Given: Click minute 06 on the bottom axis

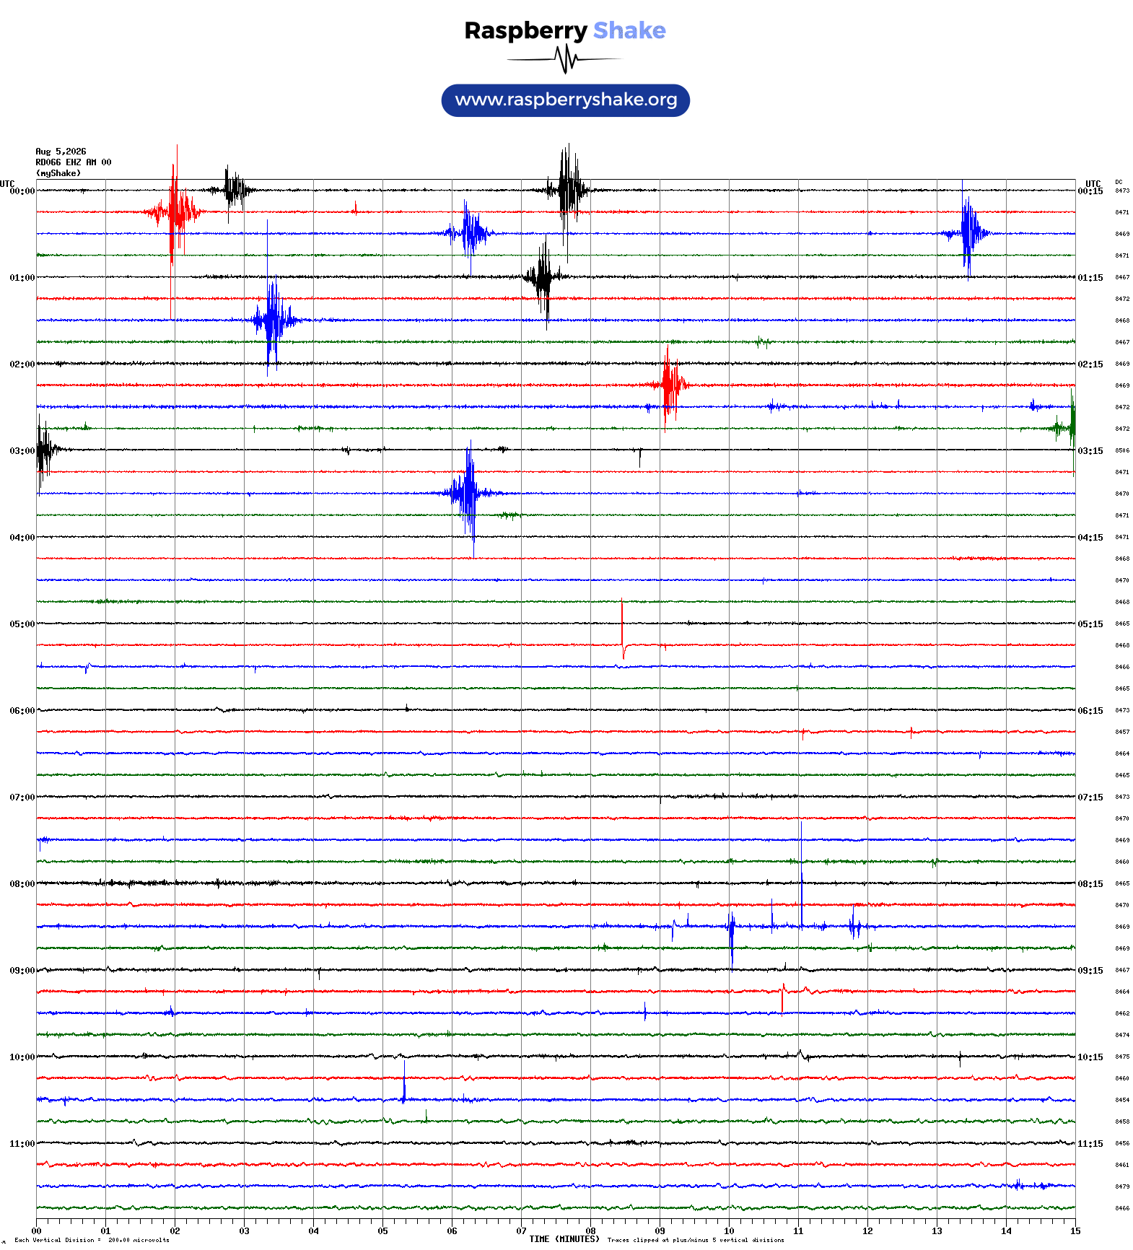Looking at the screenshot, I should [x=452, y=1231].
